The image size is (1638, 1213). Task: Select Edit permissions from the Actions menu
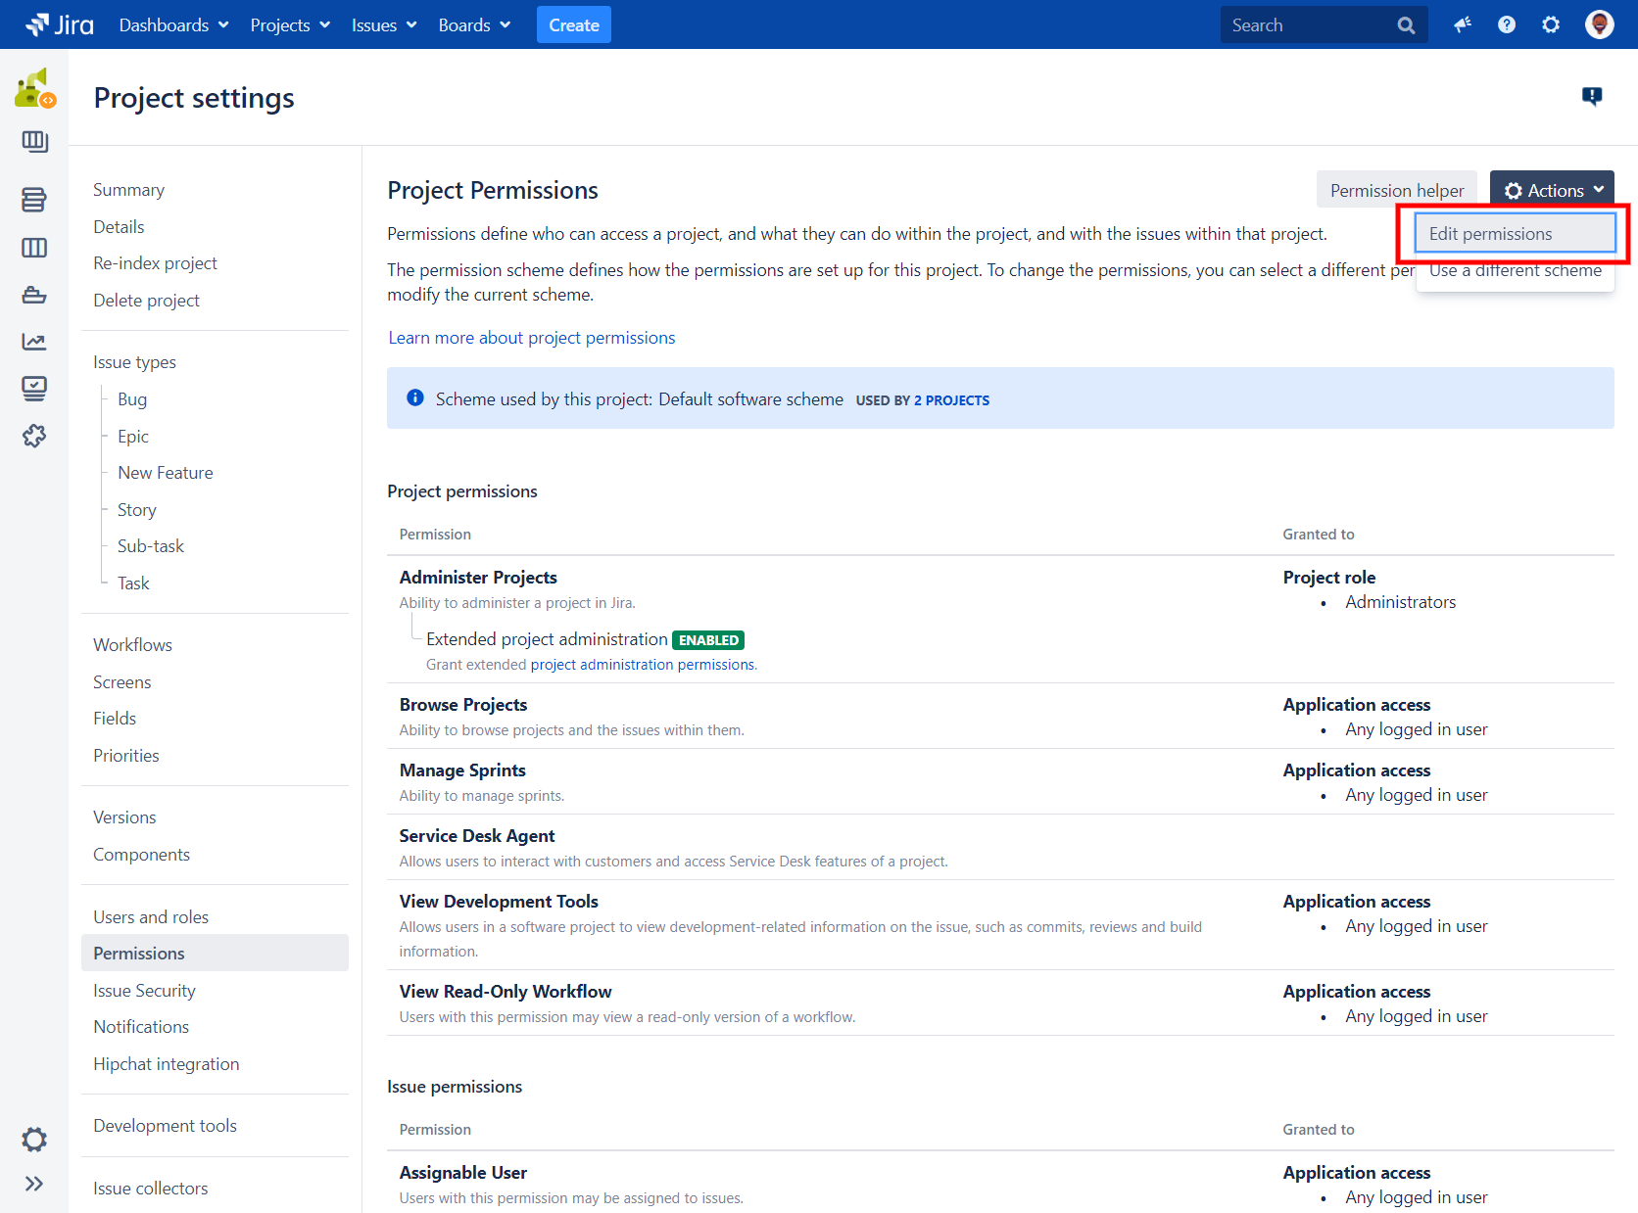click(1490, 233)
